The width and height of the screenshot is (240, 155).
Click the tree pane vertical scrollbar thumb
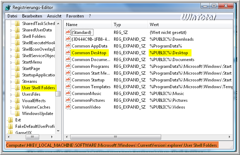coord(58,94)
